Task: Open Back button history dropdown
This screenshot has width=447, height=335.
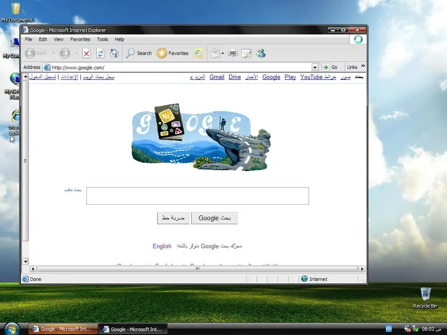Action: (x=53, y=53)
